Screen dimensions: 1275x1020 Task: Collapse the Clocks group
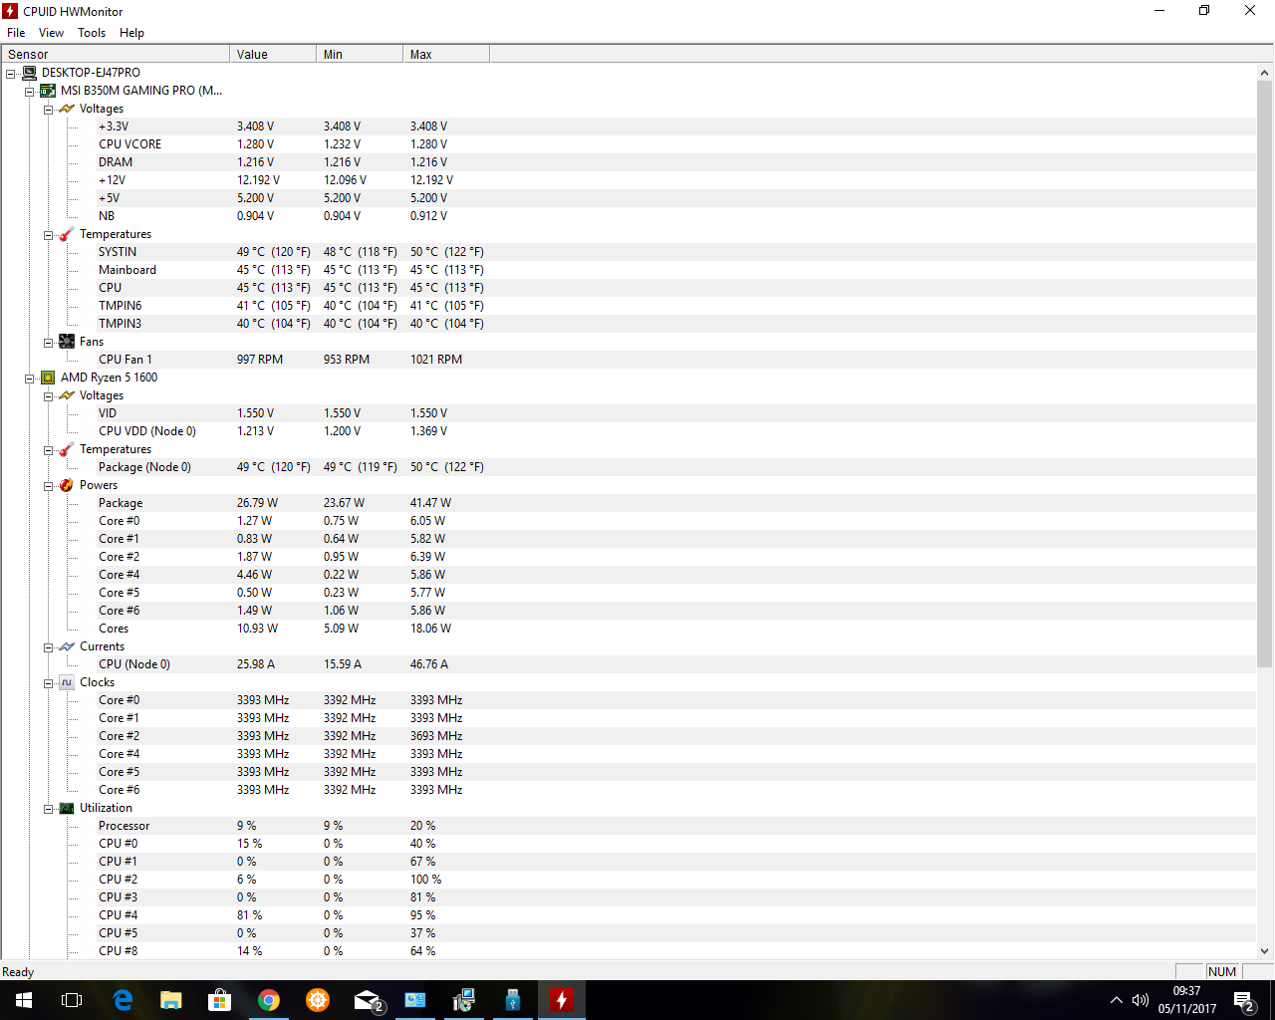(x=48, y=682)
